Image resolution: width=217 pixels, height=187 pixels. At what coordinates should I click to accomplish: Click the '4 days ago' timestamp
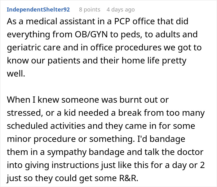tap(121, 9)
